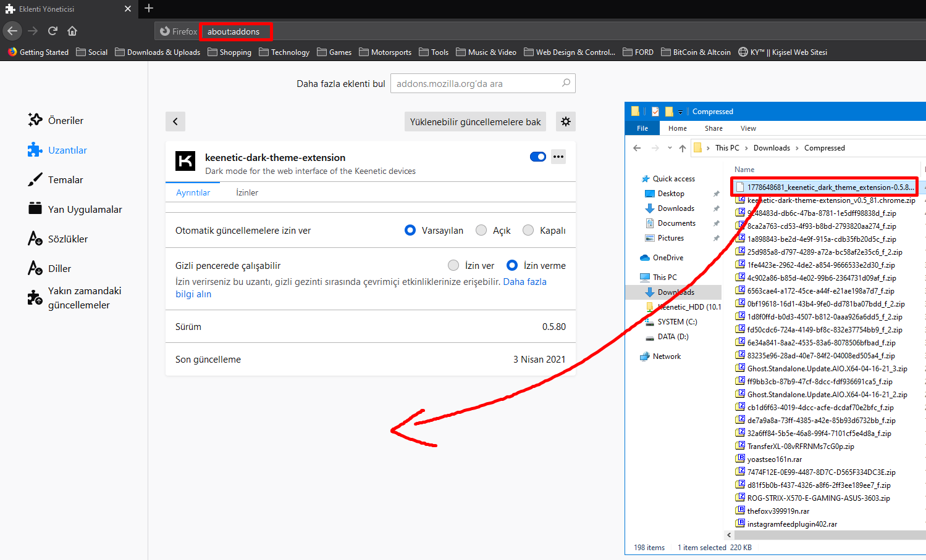Choose İzin verme for private windows
This screenshot has width=926, height=560.
coord(512,265)
